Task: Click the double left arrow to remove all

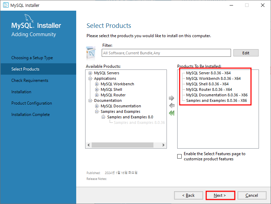Action: [x=172, y=113]
